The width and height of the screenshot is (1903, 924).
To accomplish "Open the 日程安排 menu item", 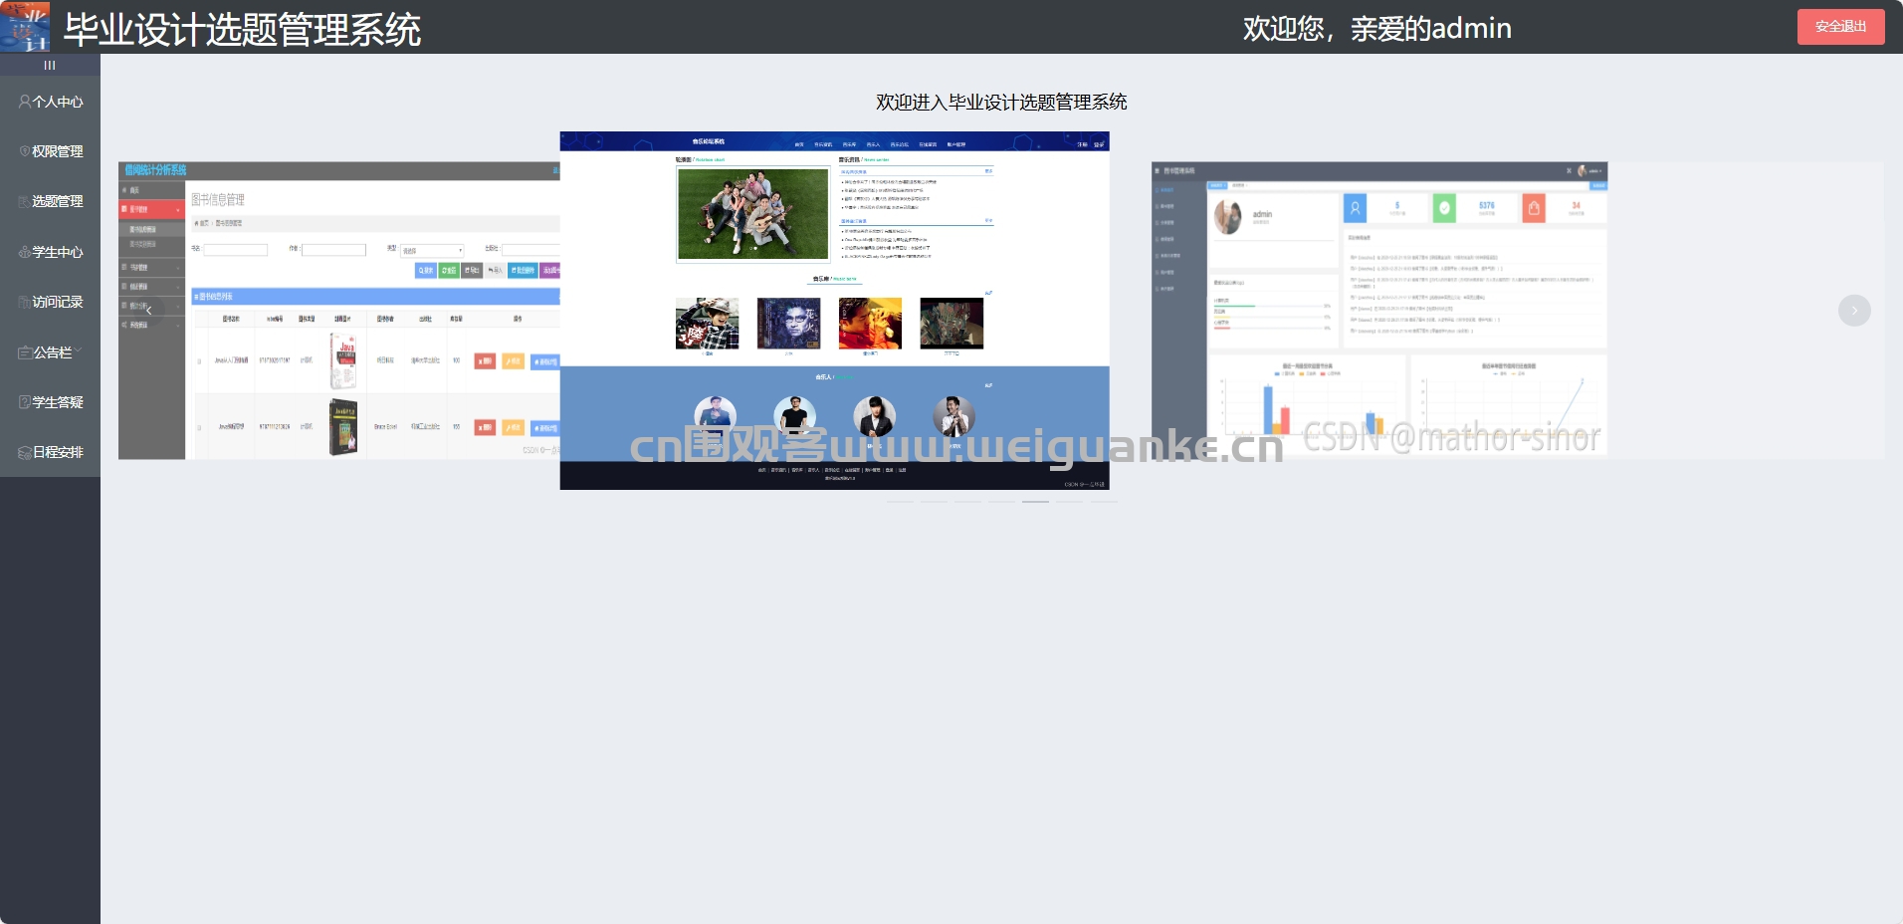I will point(50,452).
